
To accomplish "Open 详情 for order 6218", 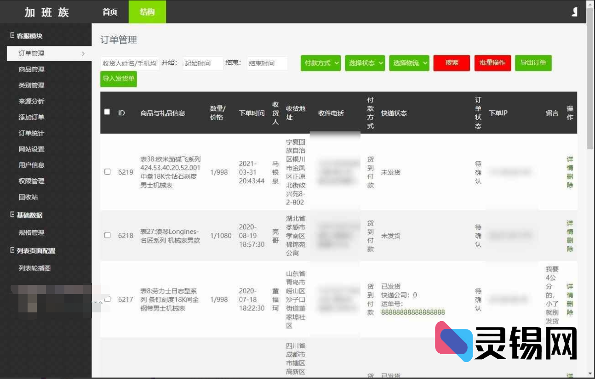I will point(570,226).
